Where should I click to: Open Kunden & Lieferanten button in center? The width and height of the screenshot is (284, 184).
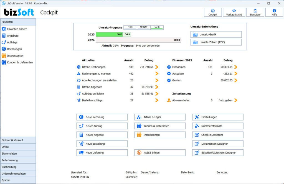pyautogui.click(x=160, y=126)
